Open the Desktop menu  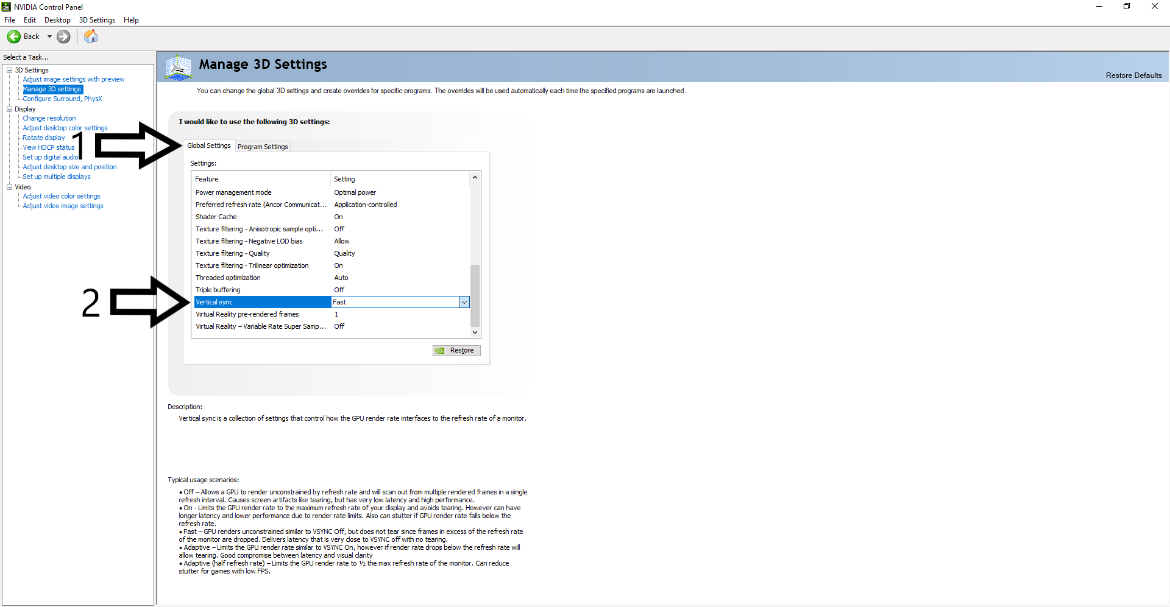tap(57, 20)
